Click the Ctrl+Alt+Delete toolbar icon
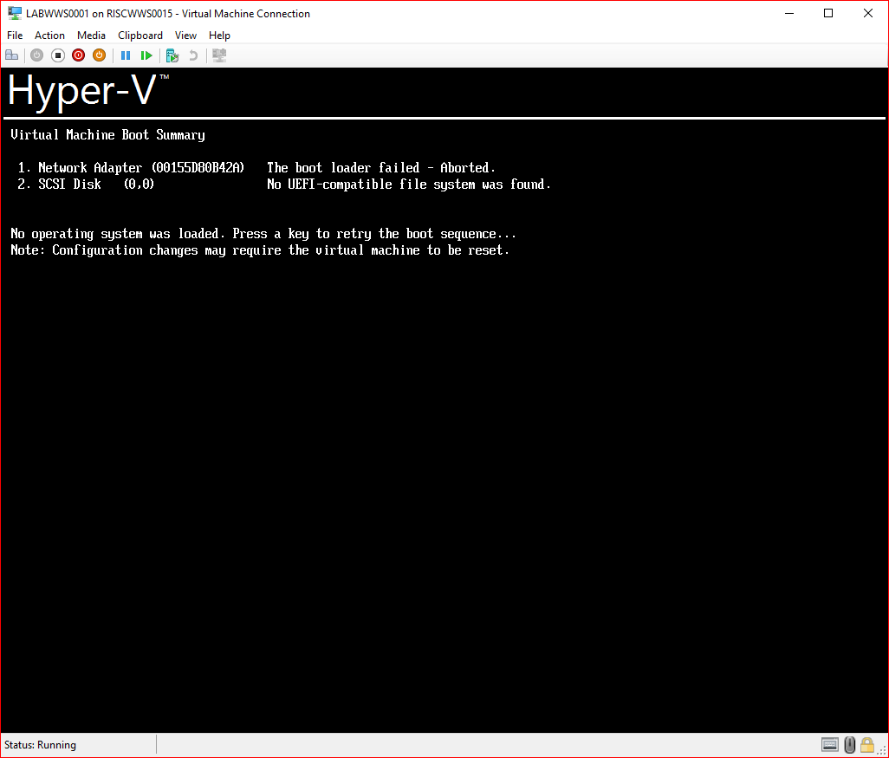The height and width of the screenshot is (758, 889). 12,55
